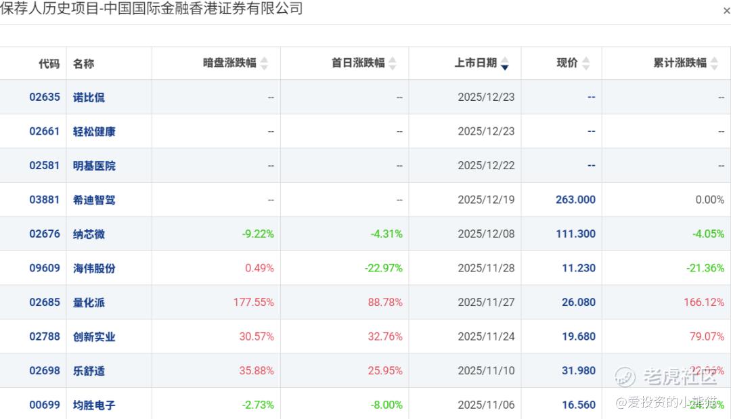Sort by 暗盘涨跌幅 column arrows

(265, 63)
